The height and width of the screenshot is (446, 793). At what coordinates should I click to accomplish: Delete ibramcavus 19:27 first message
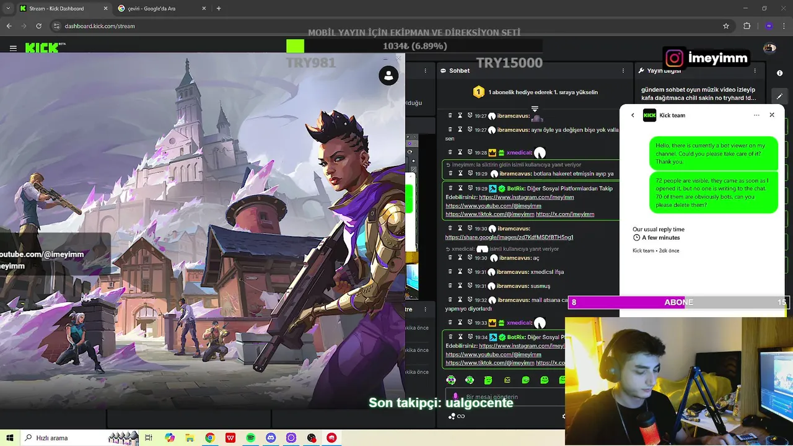450,116
